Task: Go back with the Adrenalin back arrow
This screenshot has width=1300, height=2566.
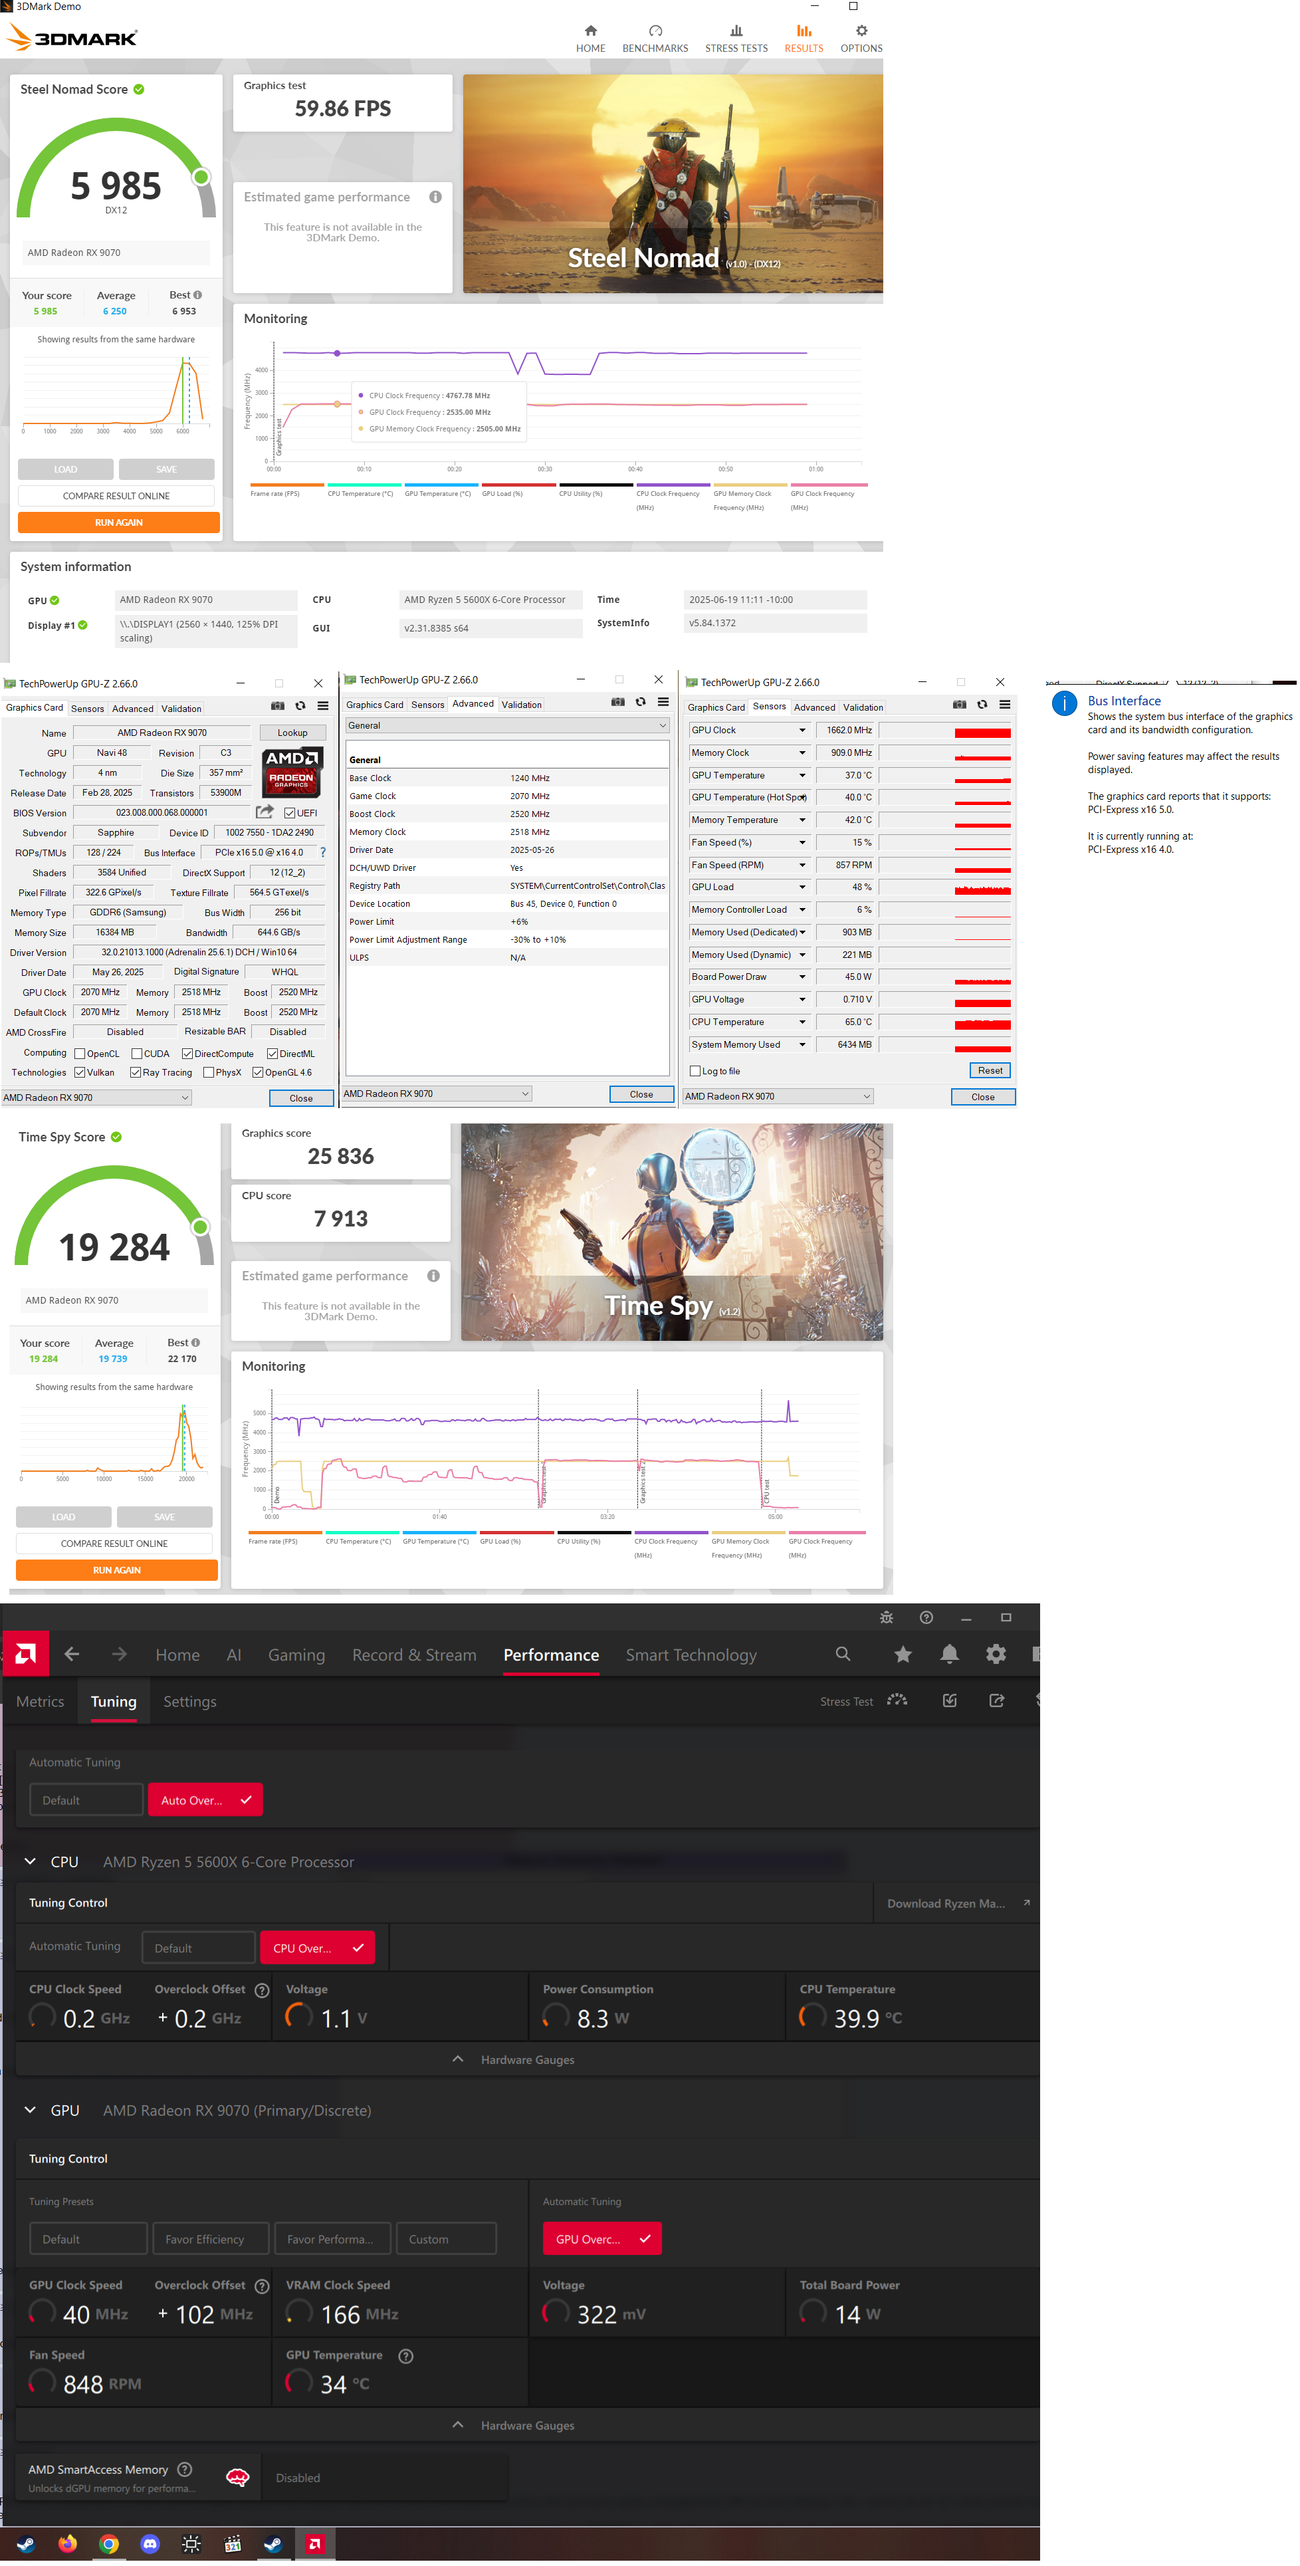Action: [x=72, y=1655]
